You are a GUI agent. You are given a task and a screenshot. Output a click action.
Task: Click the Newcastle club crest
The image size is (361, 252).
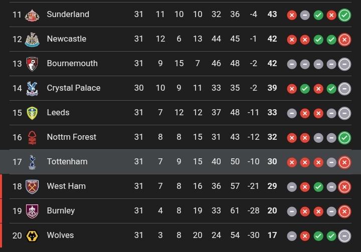click(33, 39)
